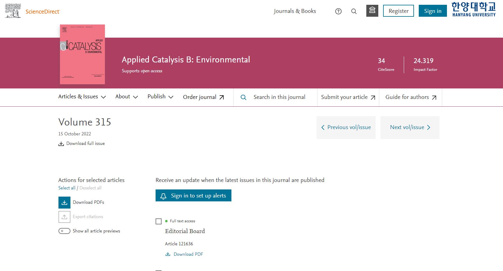Click the Export citations icon
The width and height of the screenshot is (503, 271).
coord(64,217)
